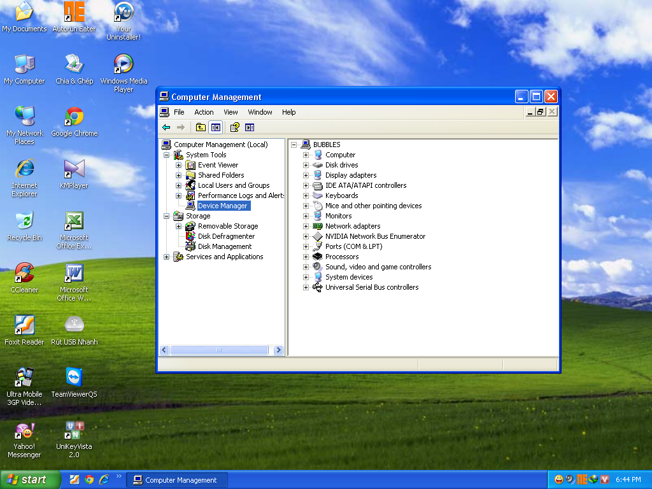The width and height of the screenshot is (652, 489).
Task: Click the left pane scroll right arrow
Action: pyautogui.click(x=279, y=350)
